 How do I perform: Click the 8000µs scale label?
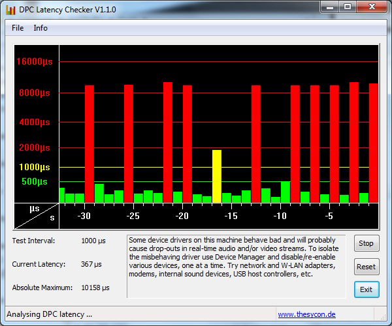point(35,93)
